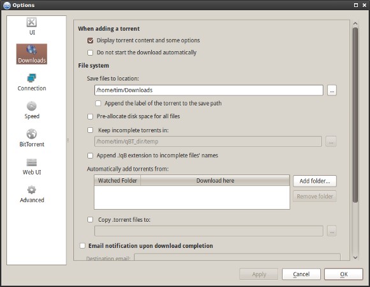Enable Email notification upon download completion
The image size is (370, 287).
(x=82, y=246)
